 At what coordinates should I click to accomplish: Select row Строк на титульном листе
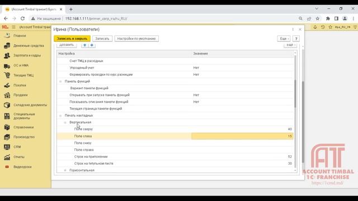pyautogui.click(x=175, y=164)
